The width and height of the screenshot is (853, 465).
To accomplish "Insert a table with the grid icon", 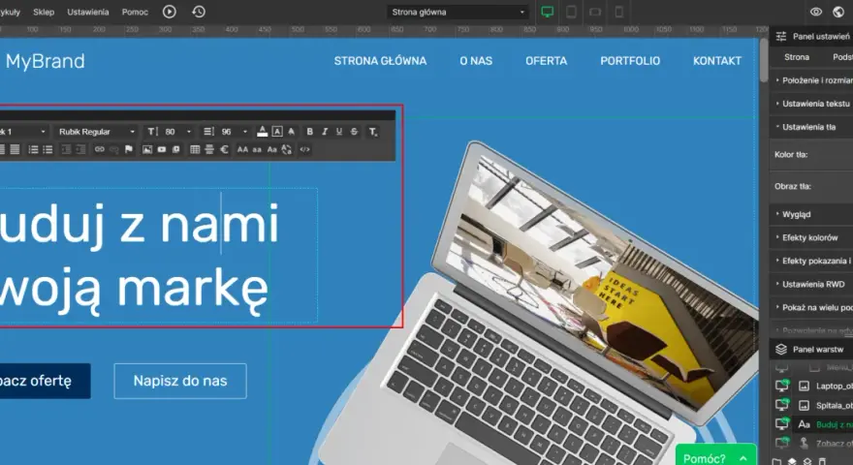I will coord(195,149).
